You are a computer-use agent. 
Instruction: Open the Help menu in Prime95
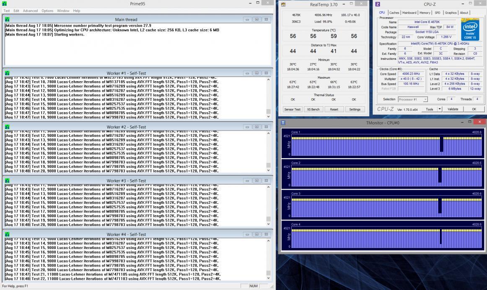76,10
